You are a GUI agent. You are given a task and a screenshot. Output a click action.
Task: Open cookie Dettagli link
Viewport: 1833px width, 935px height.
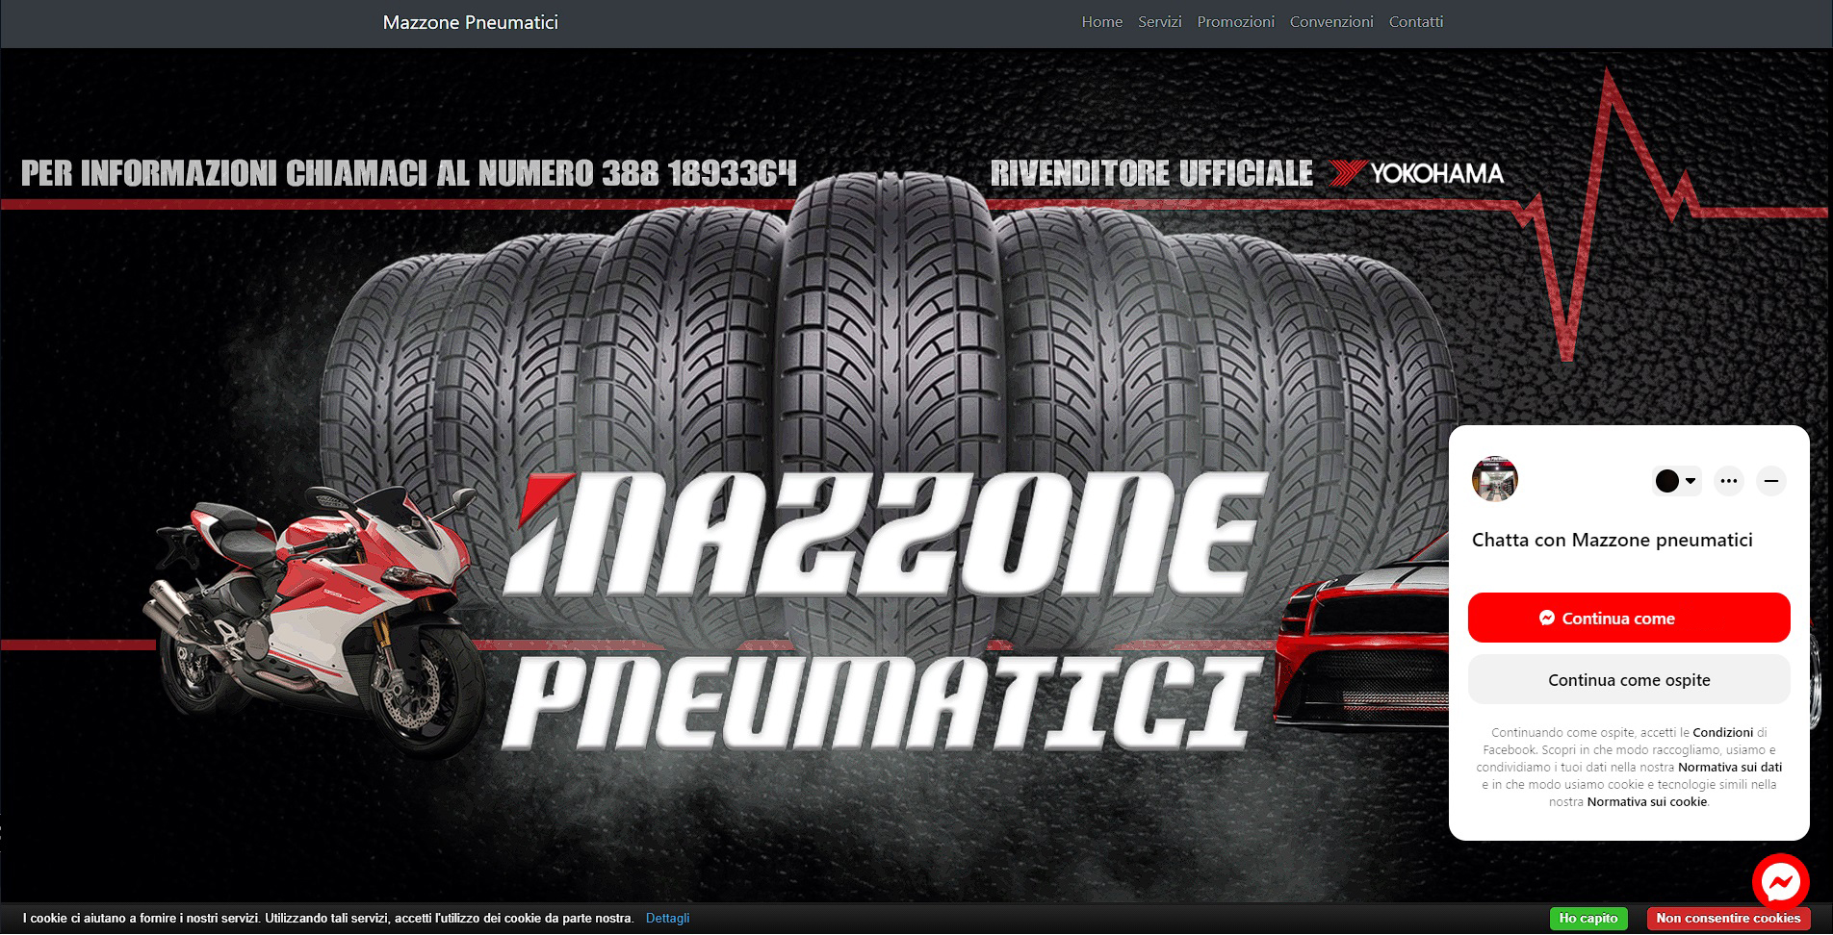point(667,919)
